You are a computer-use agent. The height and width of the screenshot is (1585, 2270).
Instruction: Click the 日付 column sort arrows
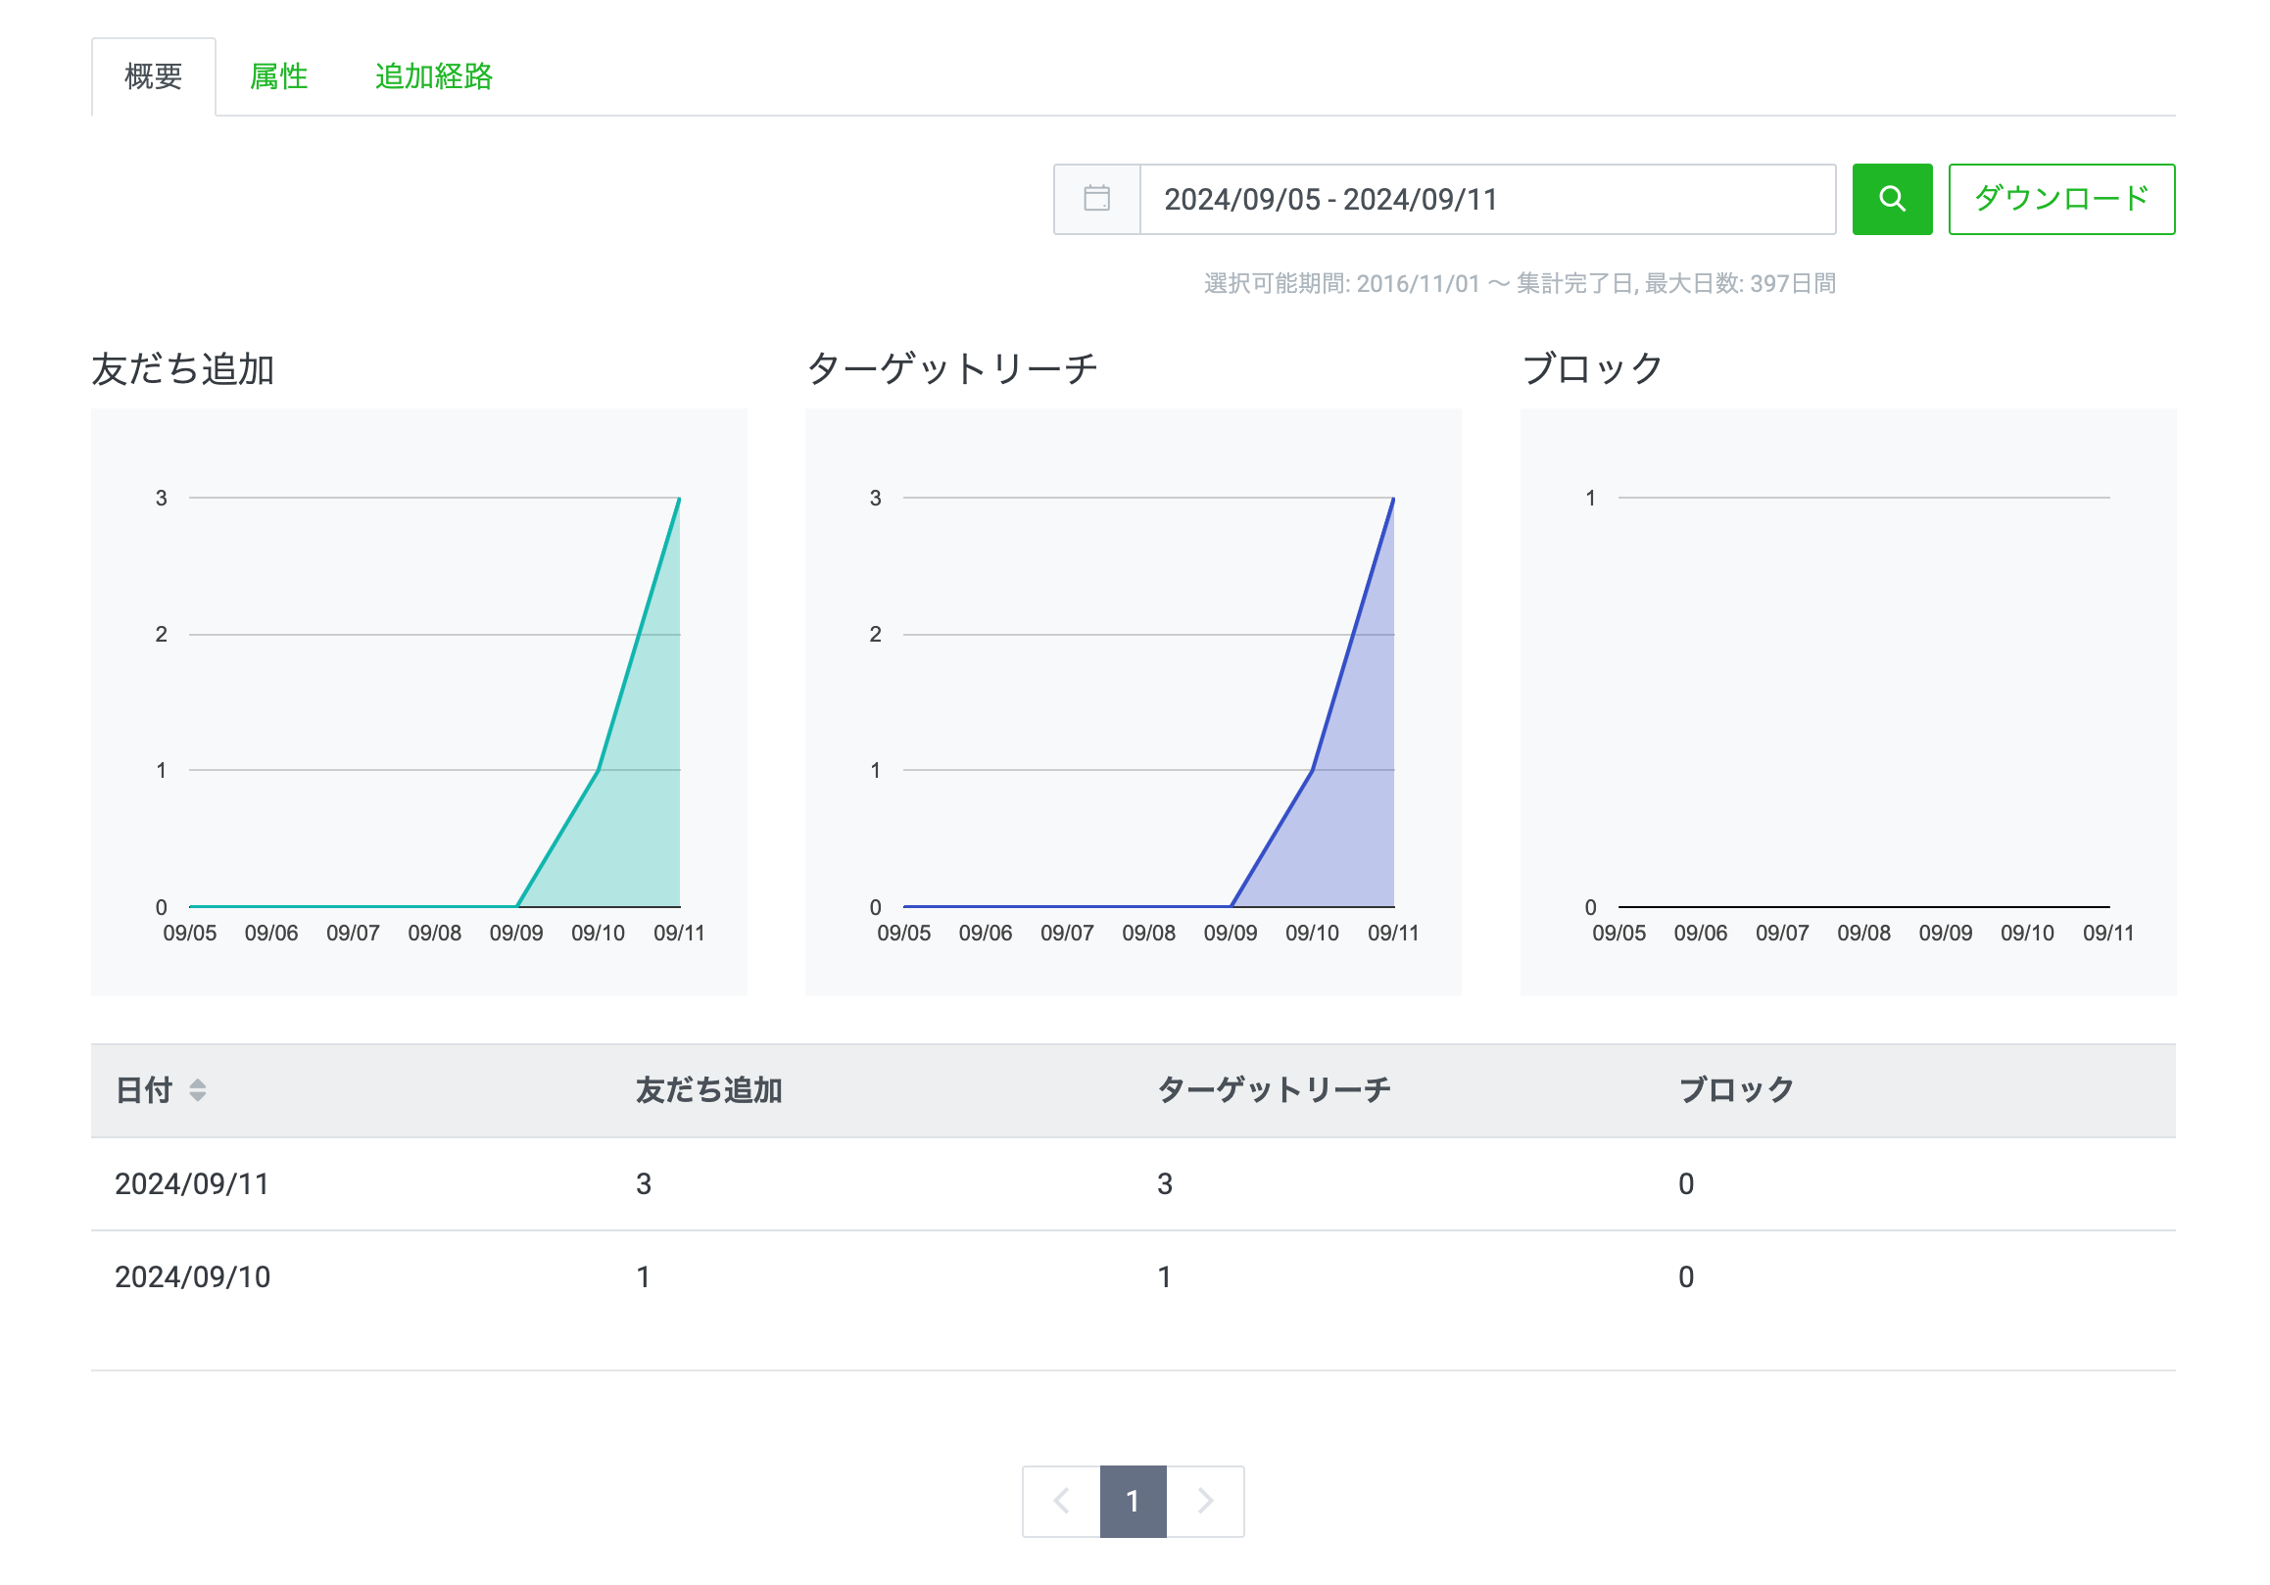[198, 1089]
